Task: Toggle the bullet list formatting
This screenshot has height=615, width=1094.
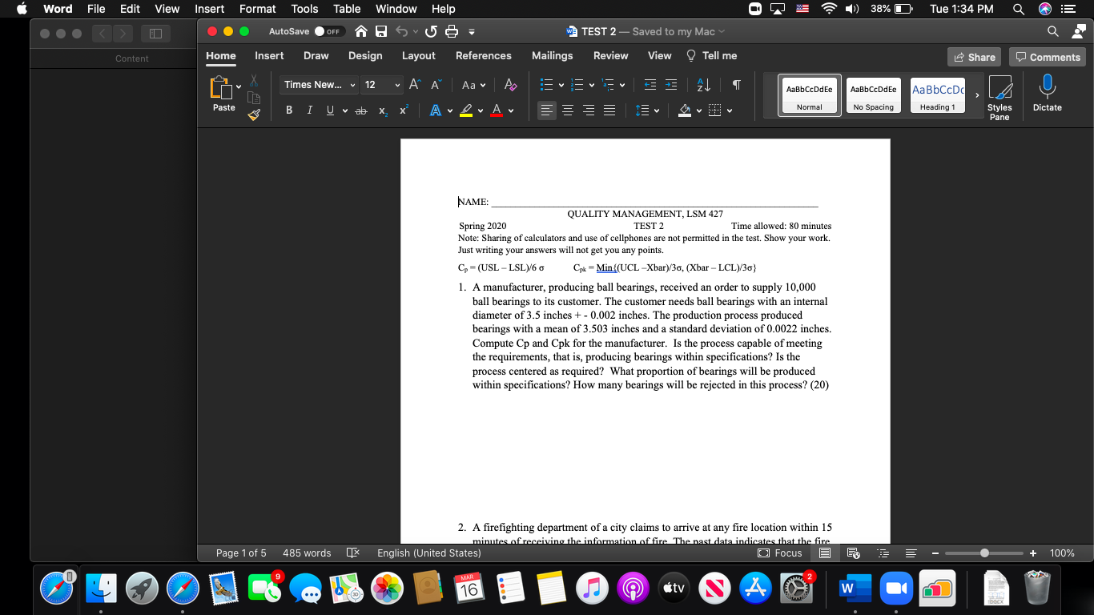Action: (545, 84)
